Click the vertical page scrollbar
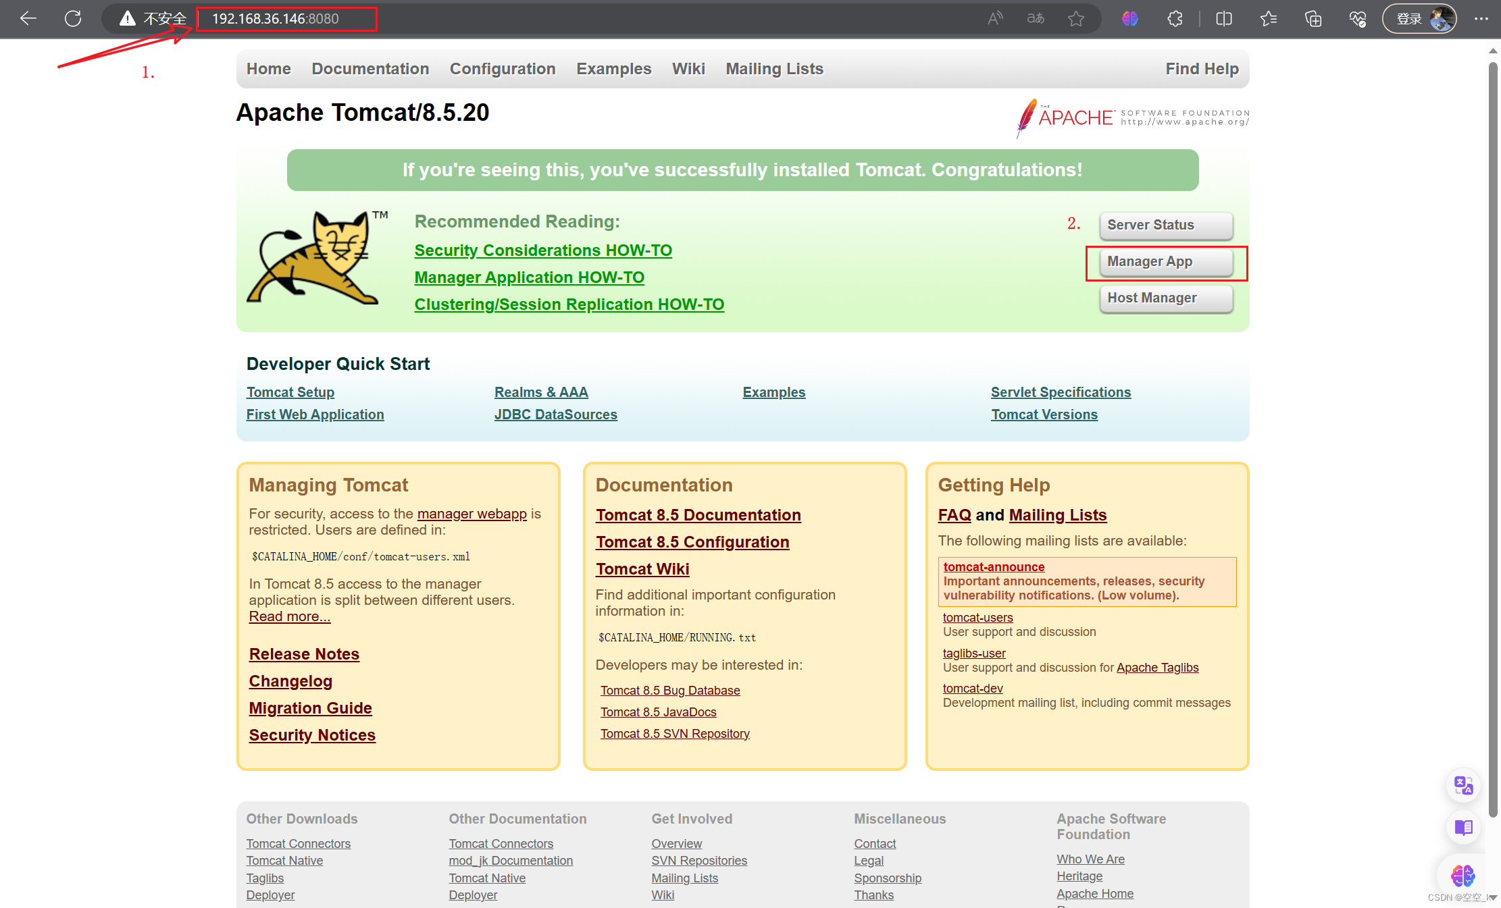 (x=1493, y=439)
